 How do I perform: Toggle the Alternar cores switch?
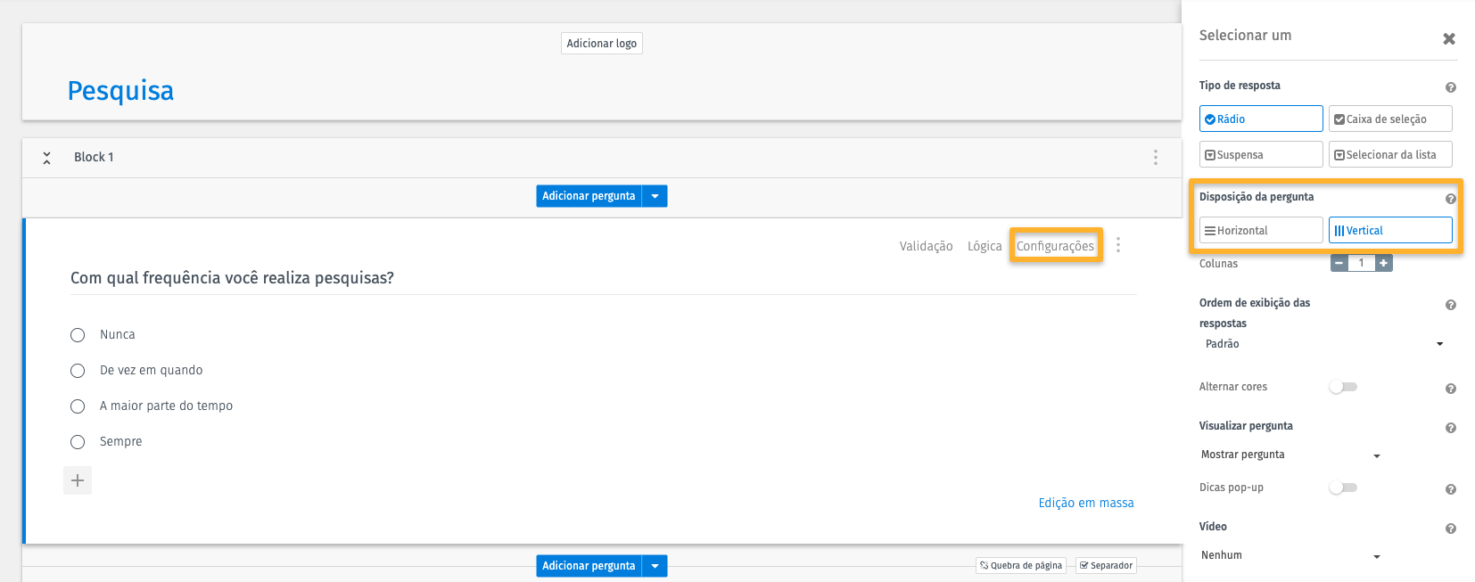coord(1343,387)
